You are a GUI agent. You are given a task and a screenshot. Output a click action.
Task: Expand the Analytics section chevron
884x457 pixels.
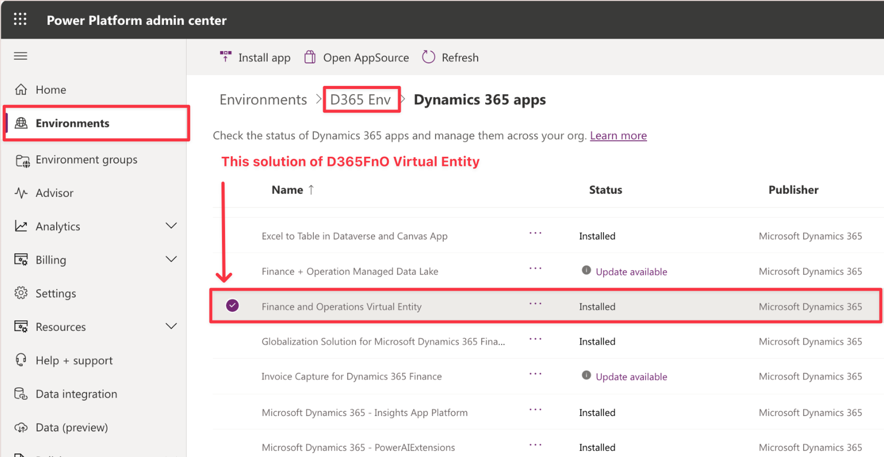pos(171,226)
